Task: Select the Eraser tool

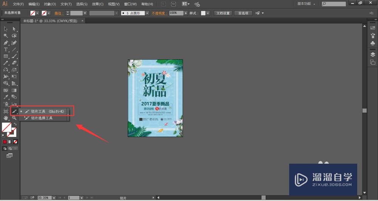Action: click(x=14, y=63)
